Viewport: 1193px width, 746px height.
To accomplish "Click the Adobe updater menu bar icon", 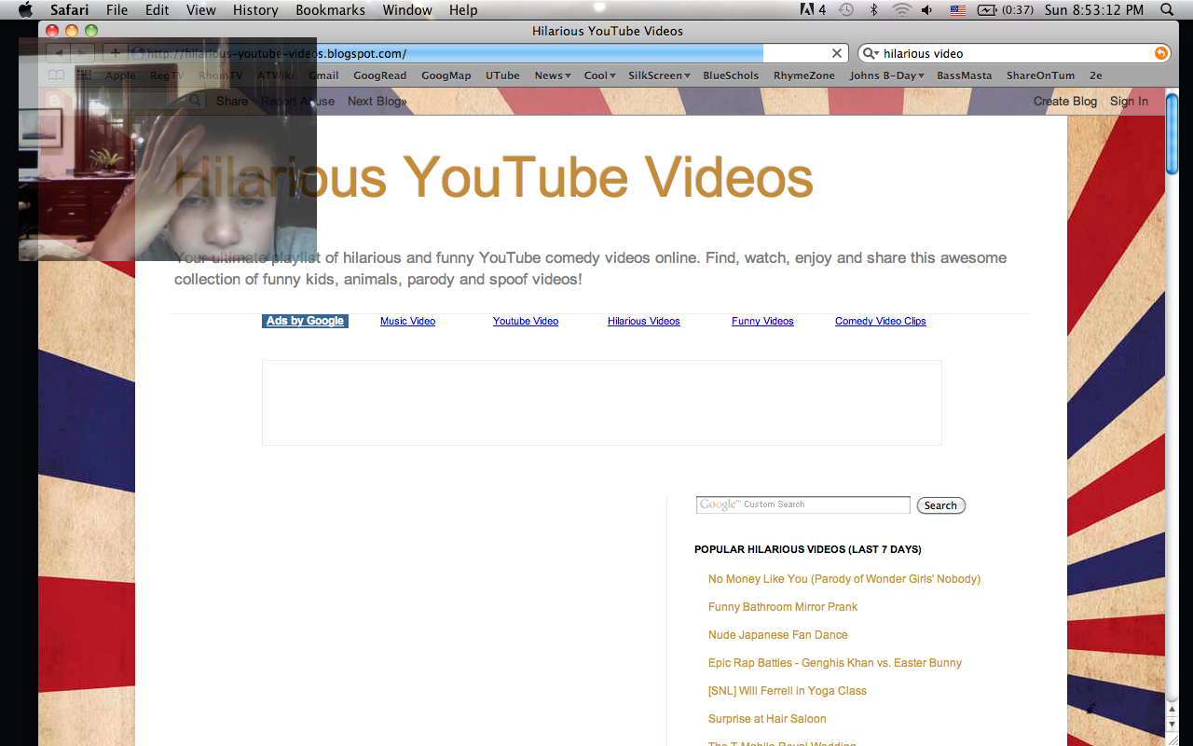I will [x=813, y=10].
